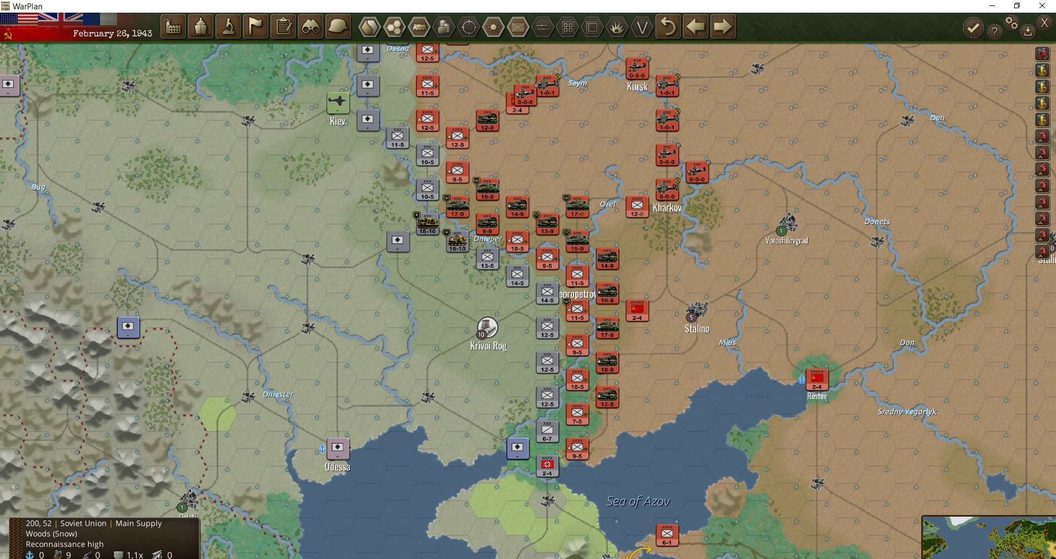Save game with the download icon
The height and width of the screenshot is (559, 1056).
[x=1027, y=31]
